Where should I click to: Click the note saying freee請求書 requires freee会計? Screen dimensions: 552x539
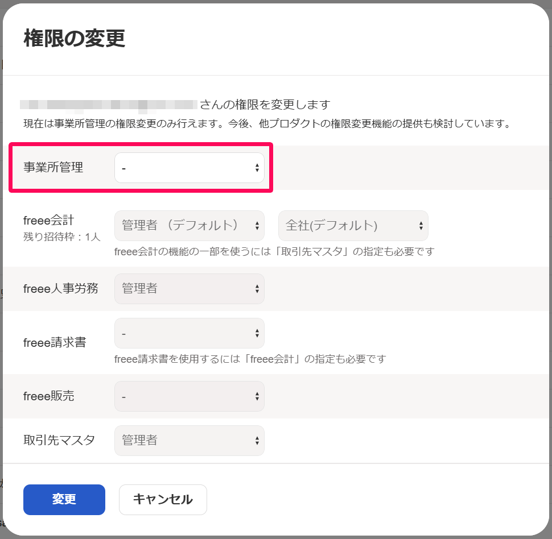click(x=250, y=359)
